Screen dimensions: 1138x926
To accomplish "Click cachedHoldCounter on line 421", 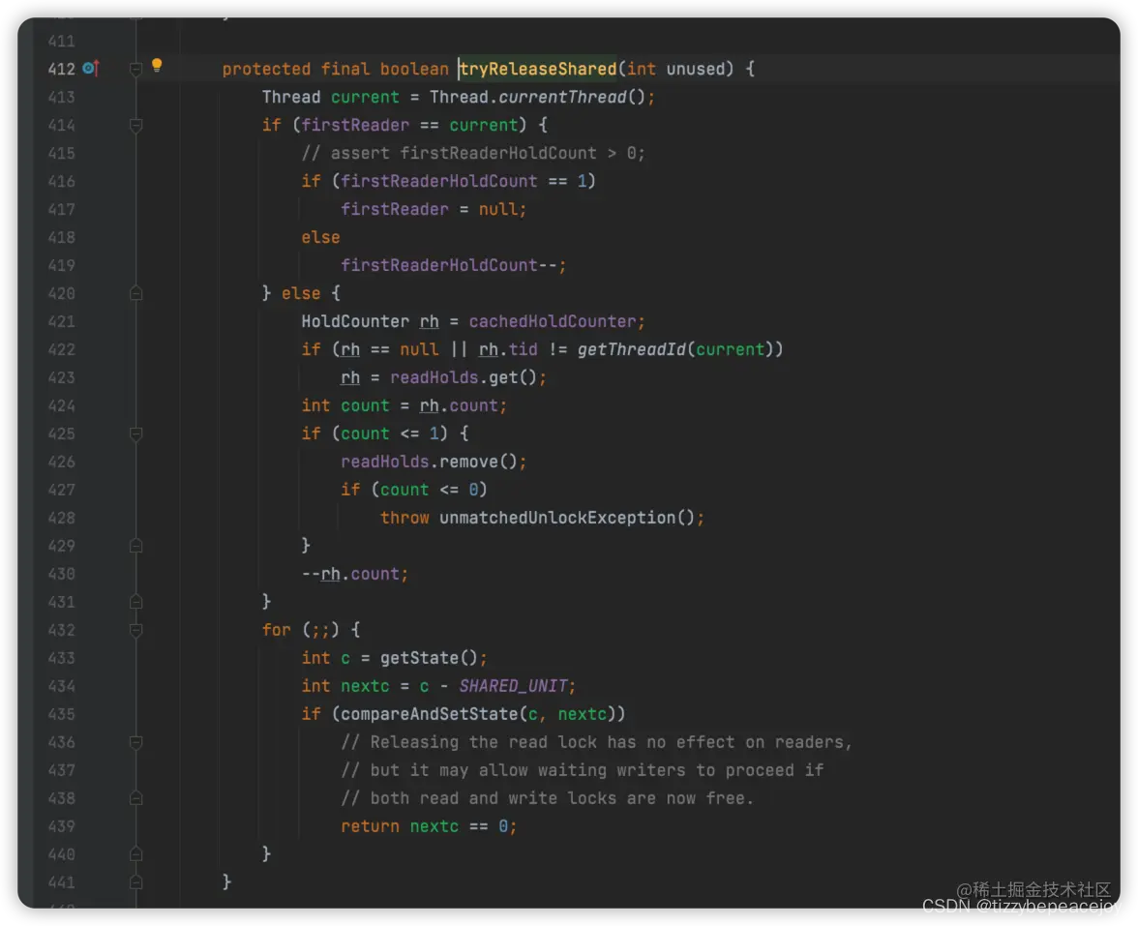I will [553, 321].
